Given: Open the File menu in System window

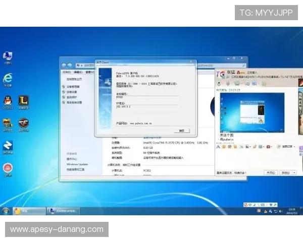Looking at the screenshot, I should [x=66, y=72].
